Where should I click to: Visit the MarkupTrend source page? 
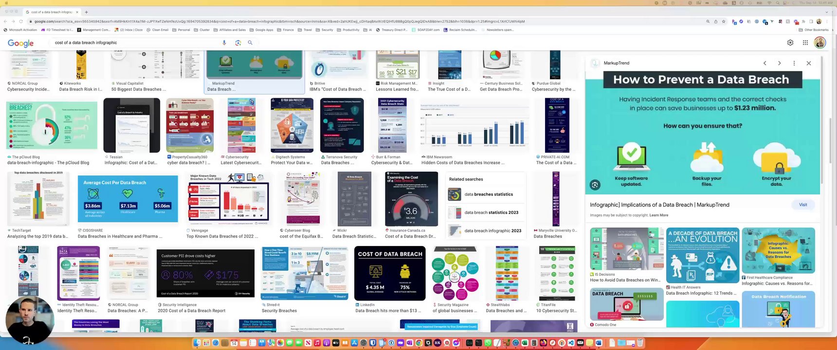click(803, 205)
